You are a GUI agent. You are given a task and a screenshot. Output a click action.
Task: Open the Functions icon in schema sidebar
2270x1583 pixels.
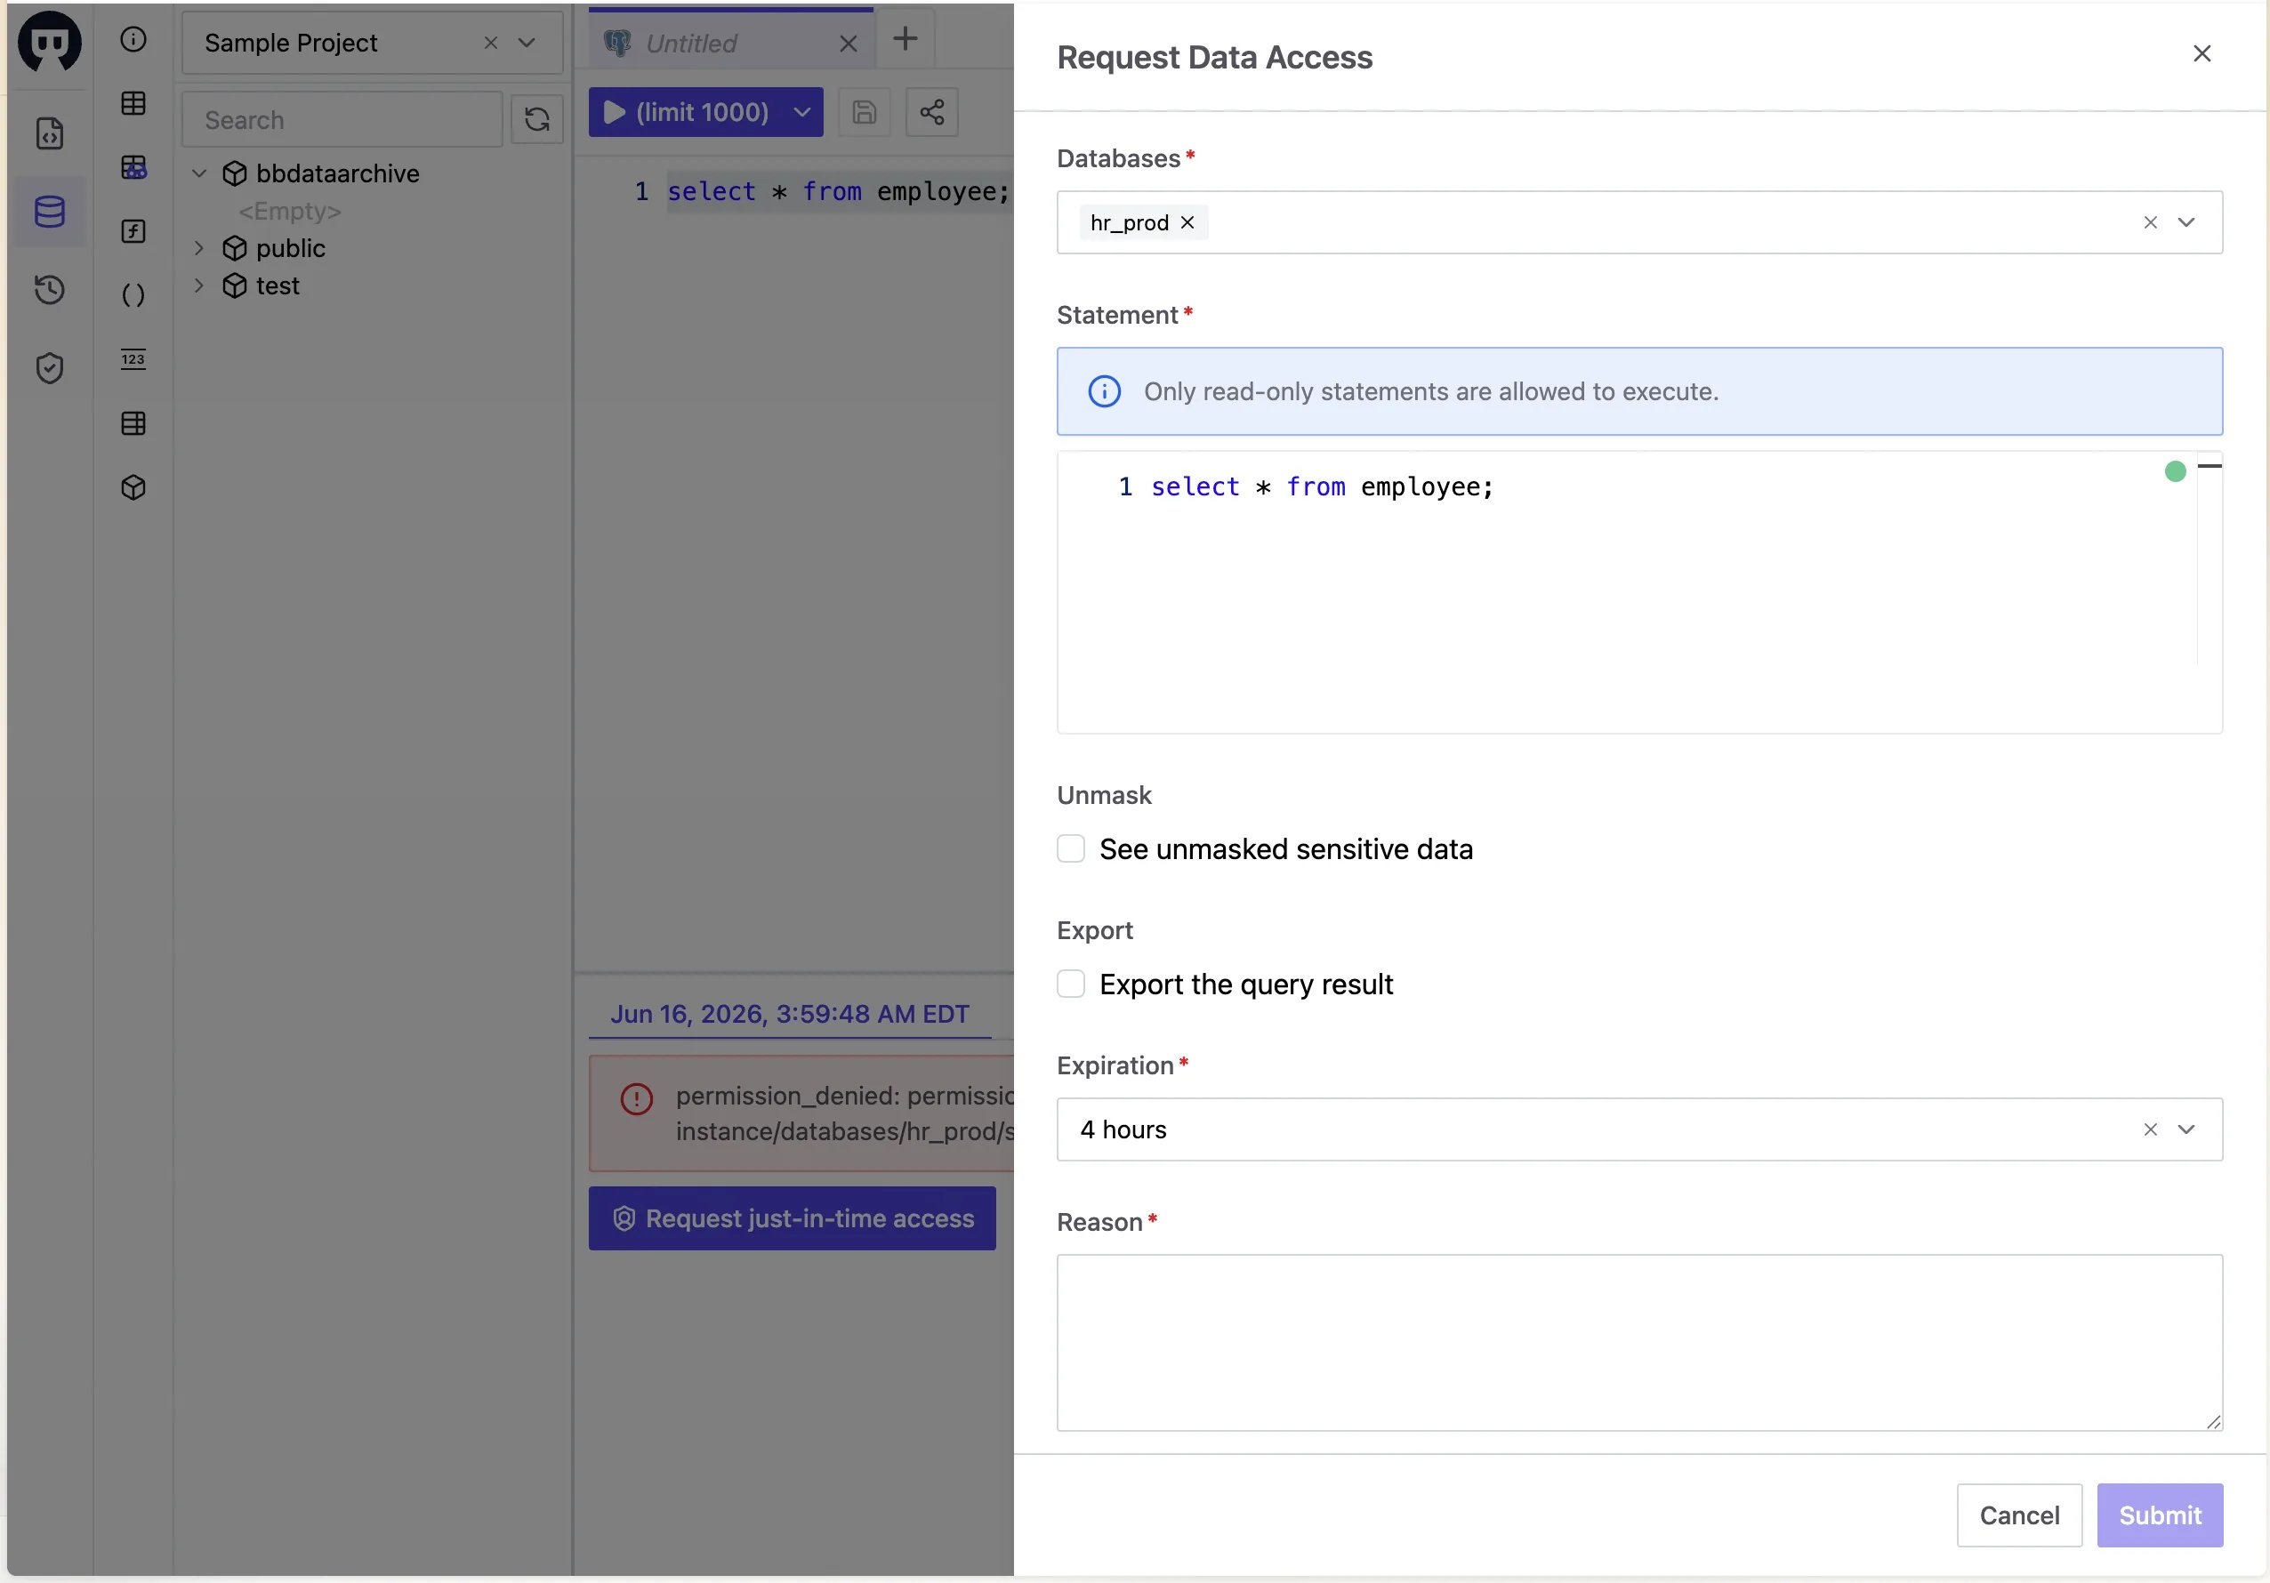click(133, 231)
